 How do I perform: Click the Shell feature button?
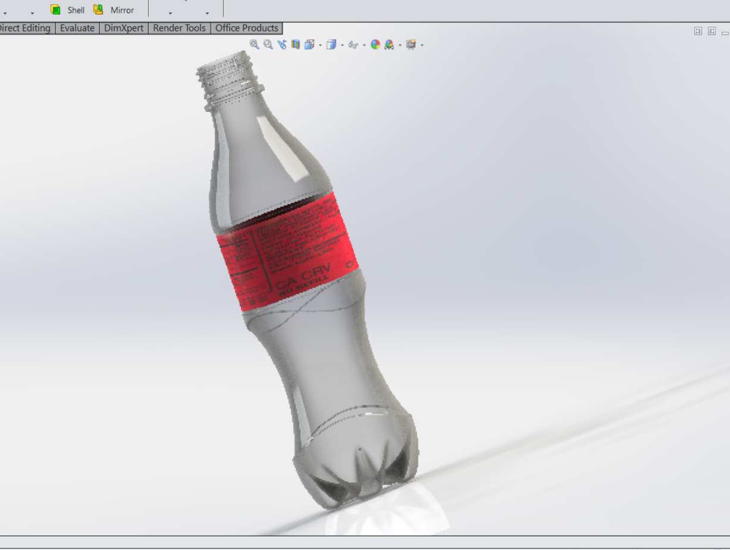pyautogui.click(x=67, y=10)
